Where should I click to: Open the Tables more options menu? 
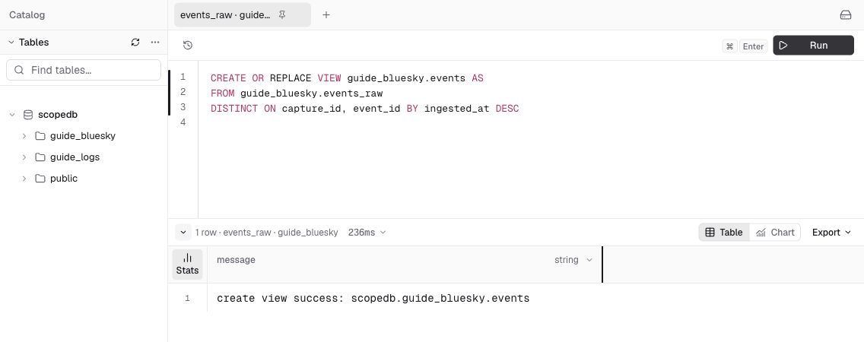tap(155, 43)
